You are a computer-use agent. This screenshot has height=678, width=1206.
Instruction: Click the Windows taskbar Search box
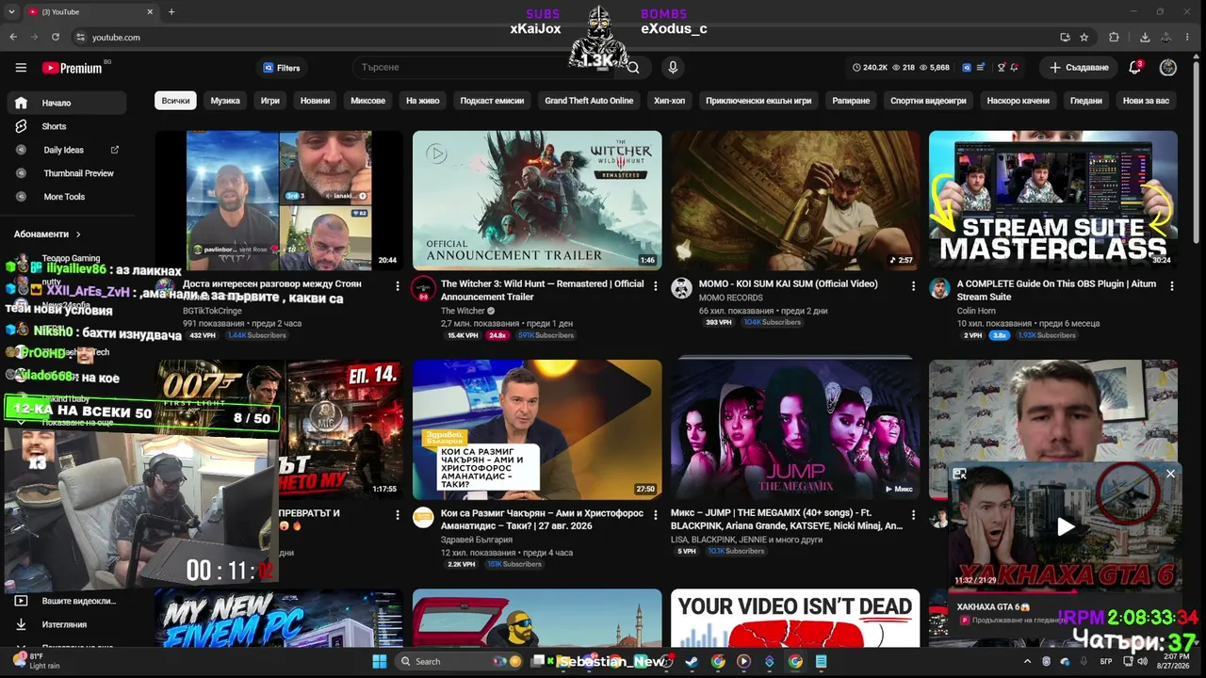click(x=459, y=661)
